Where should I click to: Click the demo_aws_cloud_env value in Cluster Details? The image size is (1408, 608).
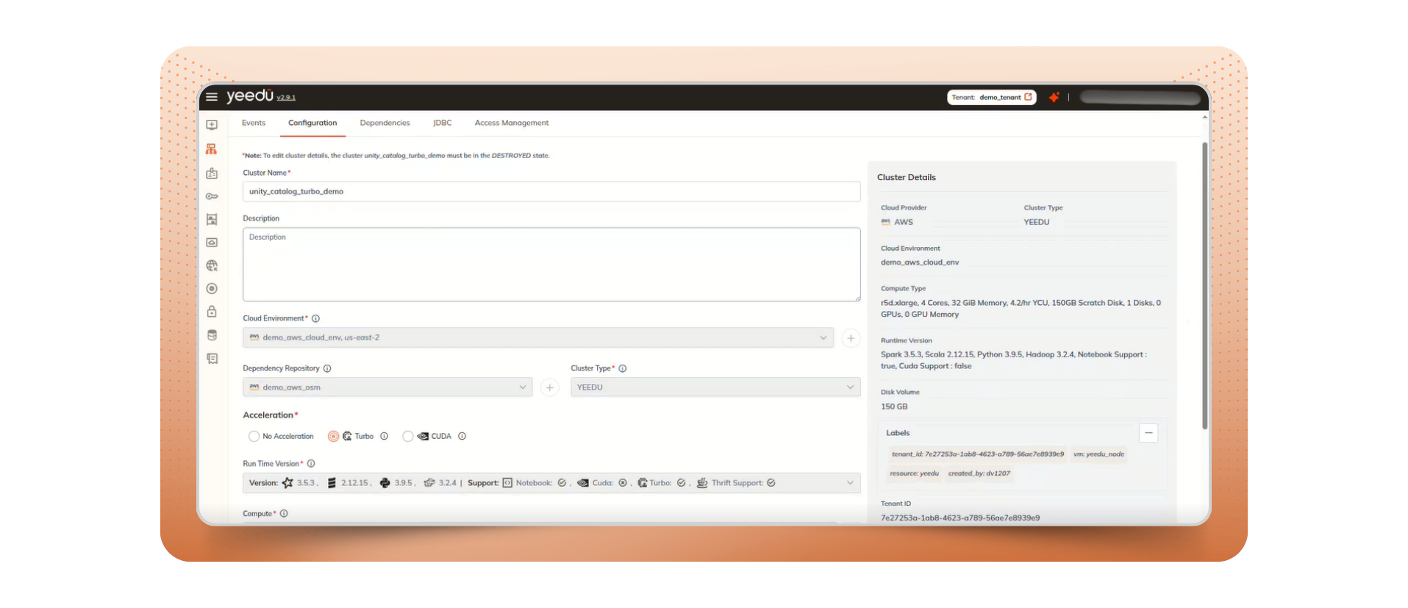[920, 262]
